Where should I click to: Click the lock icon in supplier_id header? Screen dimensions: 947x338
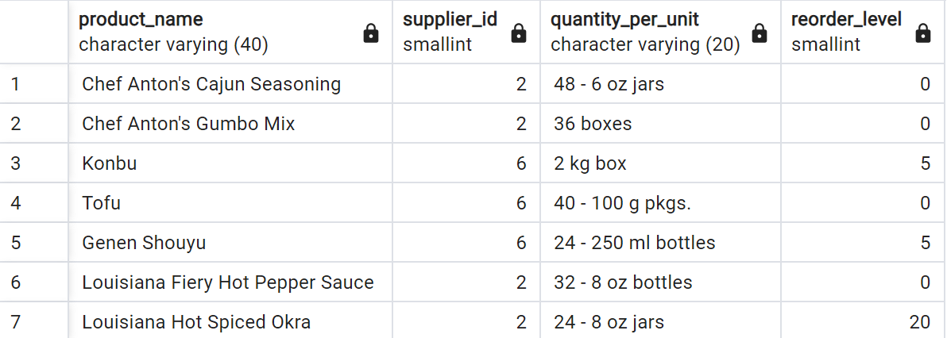point(518,34)
